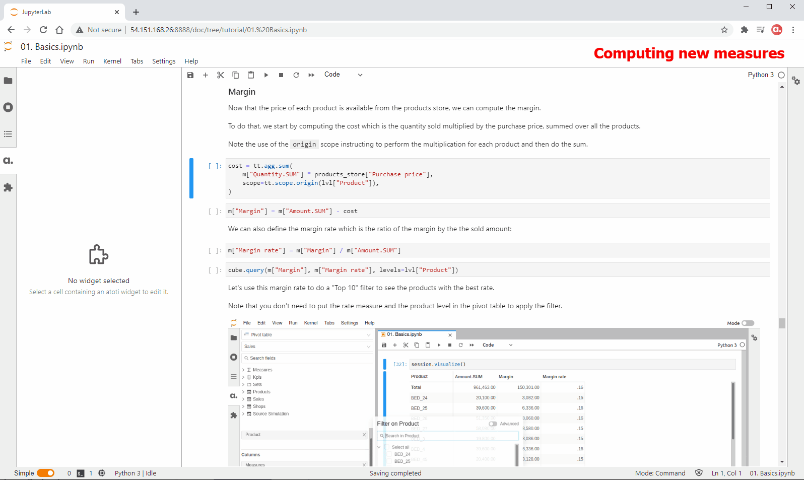Cut the selected cell
The height and width of the screenshot is (480, 804).
coord(221,75)
